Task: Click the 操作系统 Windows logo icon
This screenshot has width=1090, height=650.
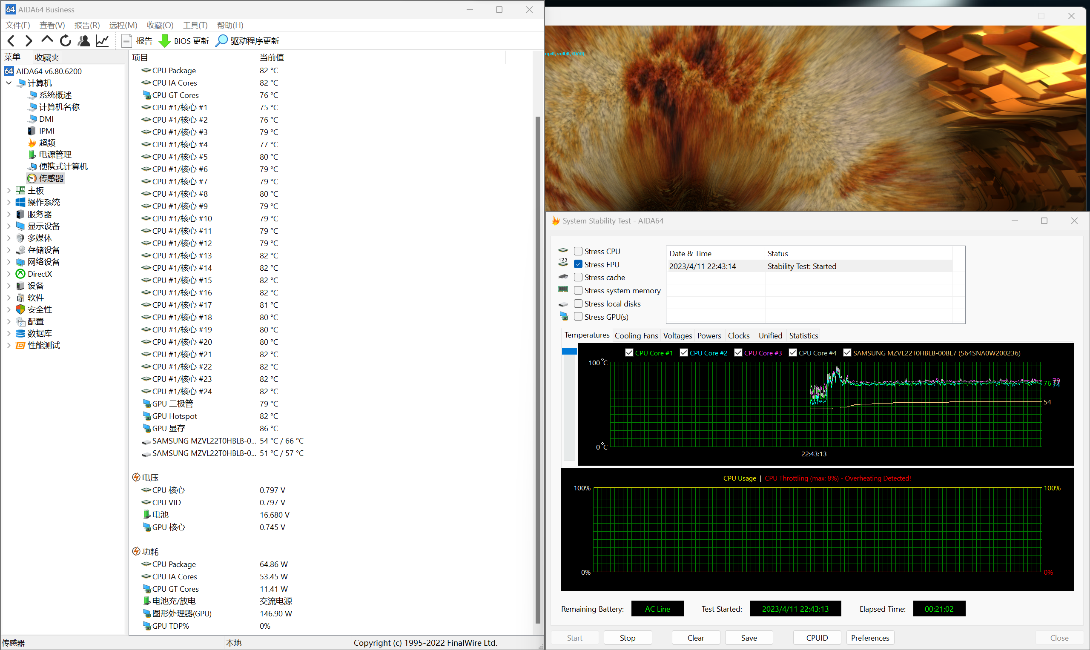Action: [x=20, y=202]
